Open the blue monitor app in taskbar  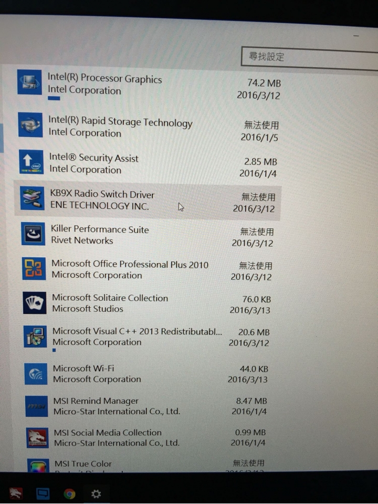(x=43, y=493)
